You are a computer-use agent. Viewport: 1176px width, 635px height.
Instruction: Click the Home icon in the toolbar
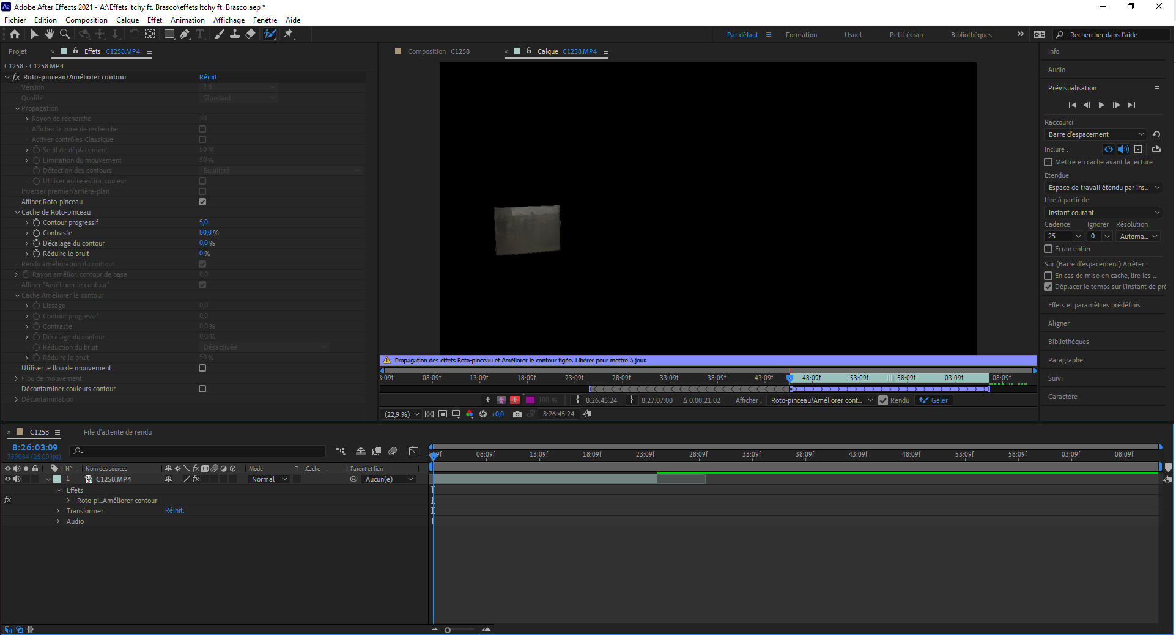[x=15, y=34]
